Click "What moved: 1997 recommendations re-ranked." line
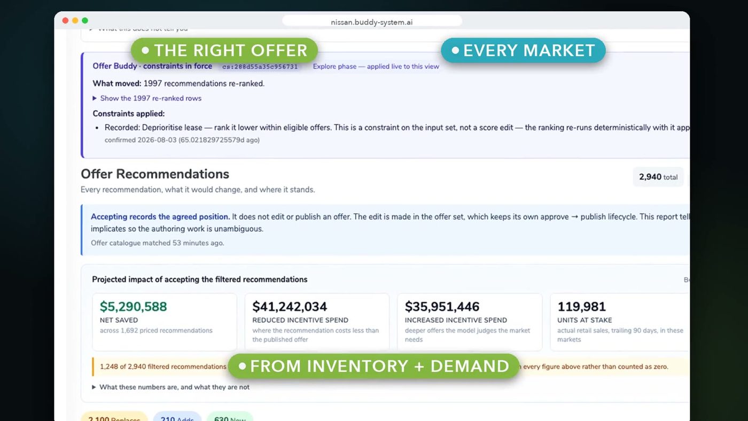The width and height of the screenshot is (748, 421). 178,83
